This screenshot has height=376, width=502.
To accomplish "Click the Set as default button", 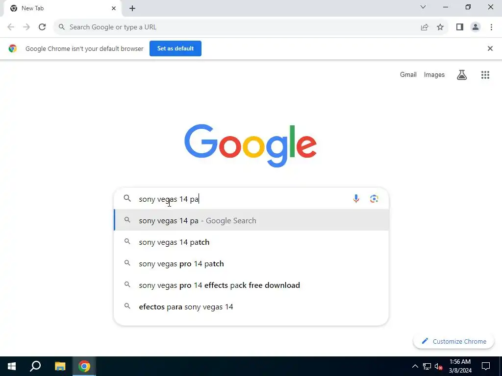I will pyautogui.click(x=176, y=48).
